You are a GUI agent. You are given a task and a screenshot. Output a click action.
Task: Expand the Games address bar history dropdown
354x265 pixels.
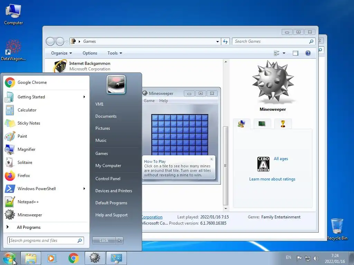[217, 41]
